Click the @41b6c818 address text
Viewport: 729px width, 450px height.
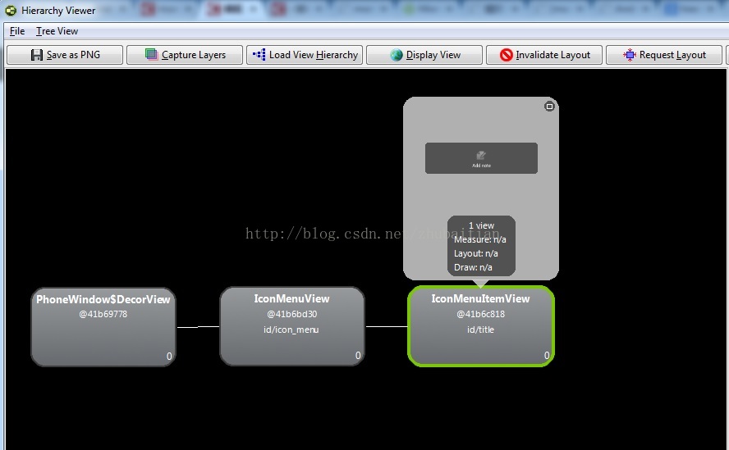coord(481,315)
